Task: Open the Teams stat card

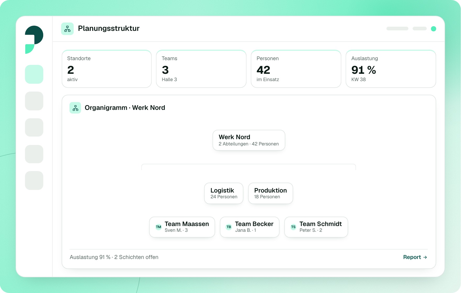Action: 201,69
